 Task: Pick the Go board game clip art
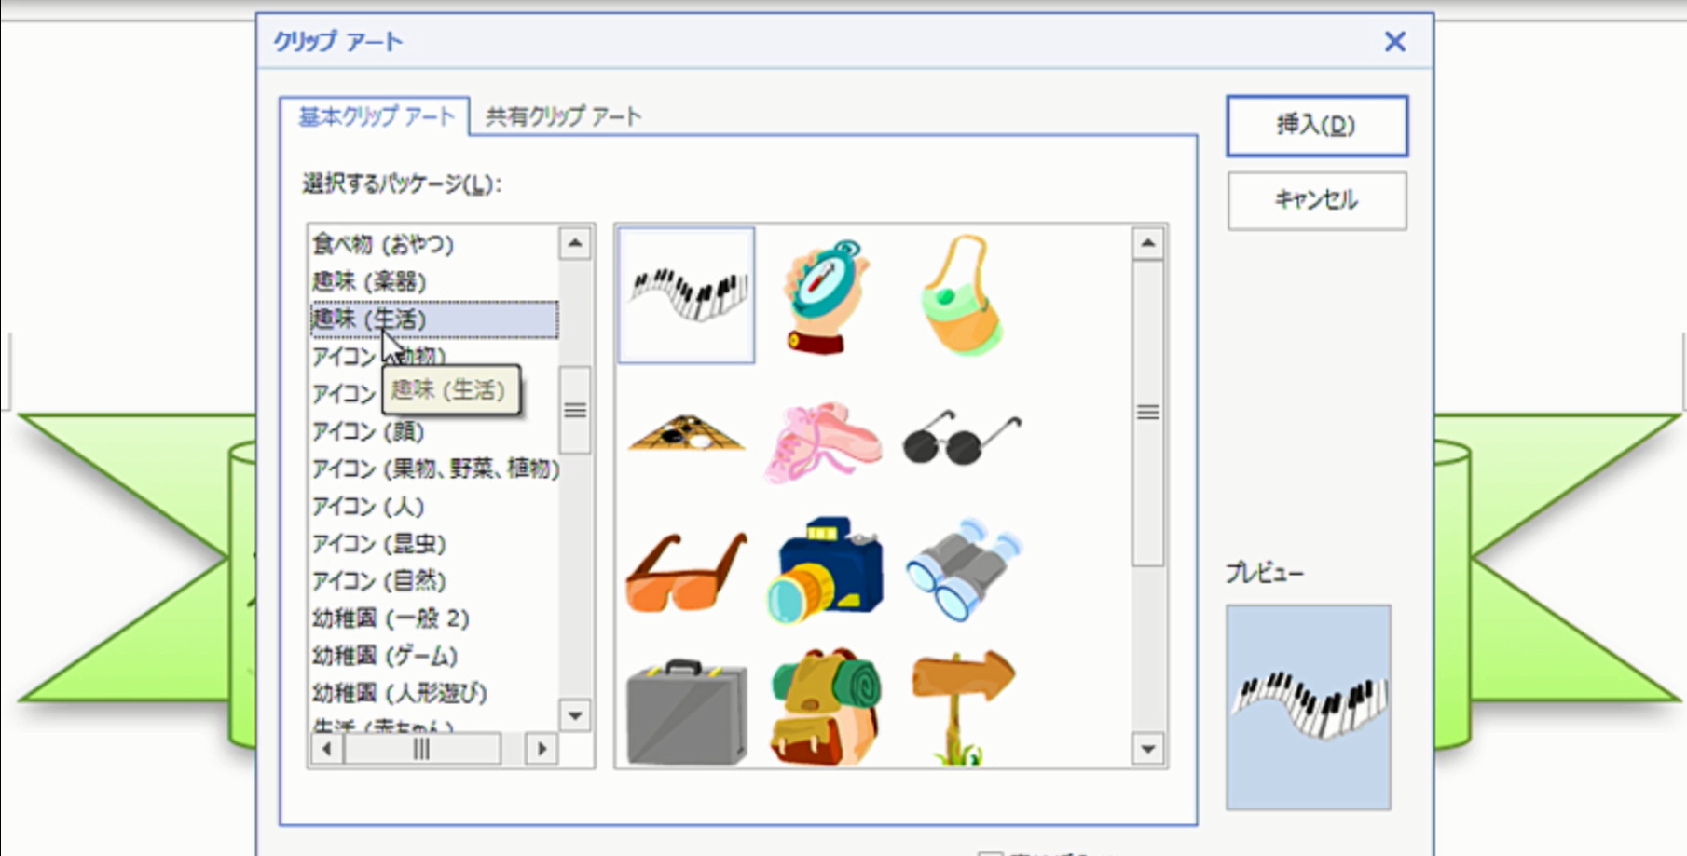point(687,434)
